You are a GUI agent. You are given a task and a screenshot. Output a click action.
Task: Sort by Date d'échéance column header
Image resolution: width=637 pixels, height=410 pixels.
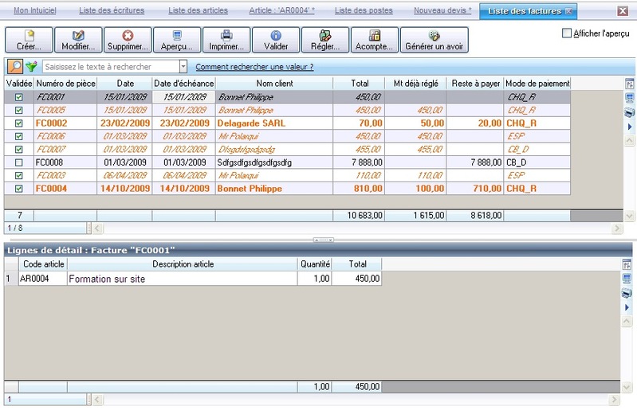[183, 83]
